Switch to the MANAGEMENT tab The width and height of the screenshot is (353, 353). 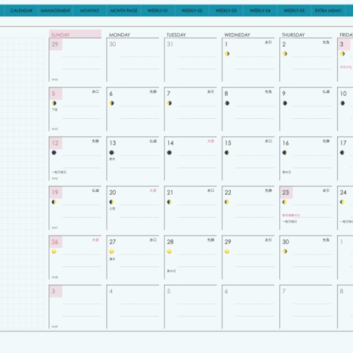pyautogui.click(x=55, y=11)
